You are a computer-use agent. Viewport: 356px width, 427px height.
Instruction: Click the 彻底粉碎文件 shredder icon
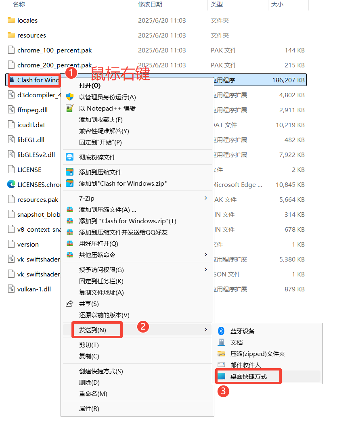(x=69, y=157)
